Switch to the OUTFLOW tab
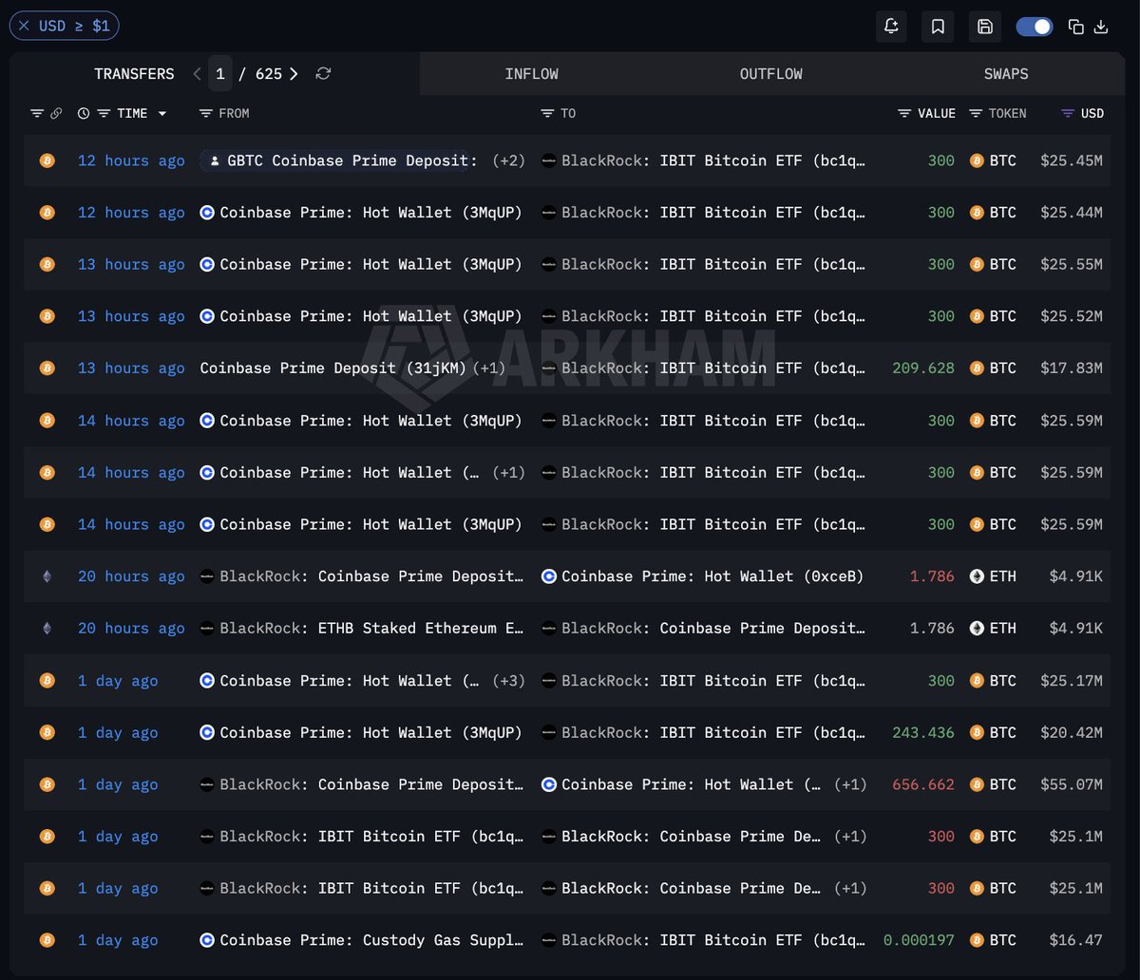Screen dimensions: 1140x980 click(771, 74)
